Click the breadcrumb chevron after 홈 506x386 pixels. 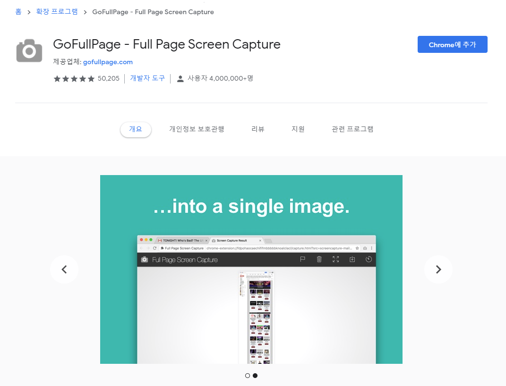[x=29, y=12]
